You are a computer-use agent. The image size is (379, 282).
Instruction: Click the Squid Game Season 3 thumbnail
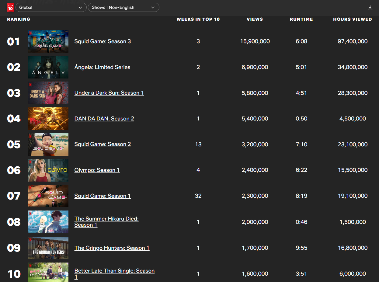click(x=48, y=41)
